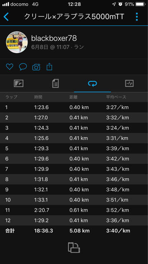Screen dimensions: 148x264
Task: Rotate view with the device orientation icon
Action: click(74, 247)
